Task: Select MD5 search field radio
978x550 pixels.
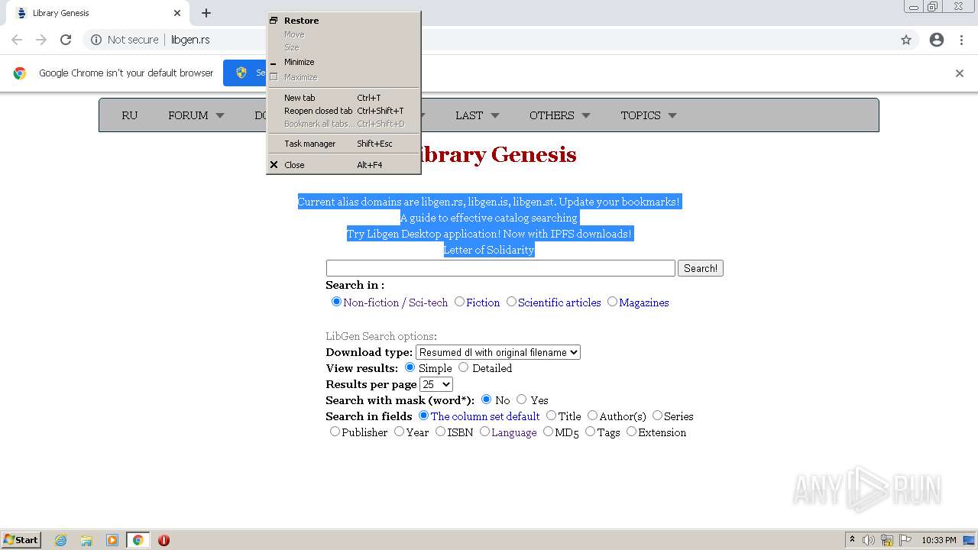Action: [548, 432]
